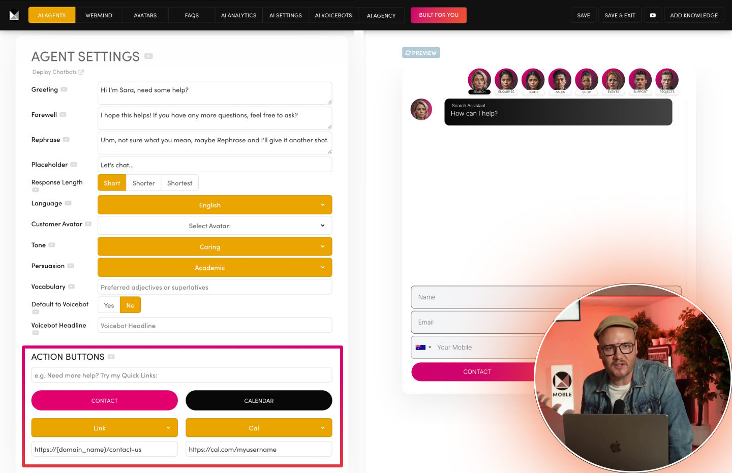Click the Add Knowledge button

pyautogui.click(x=694, y=15)
